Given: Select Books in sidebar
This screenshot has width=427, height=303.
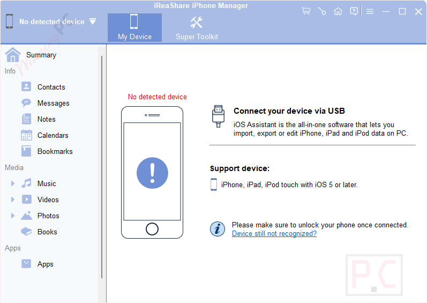Looking at the screenshot, I should (47, 232).
